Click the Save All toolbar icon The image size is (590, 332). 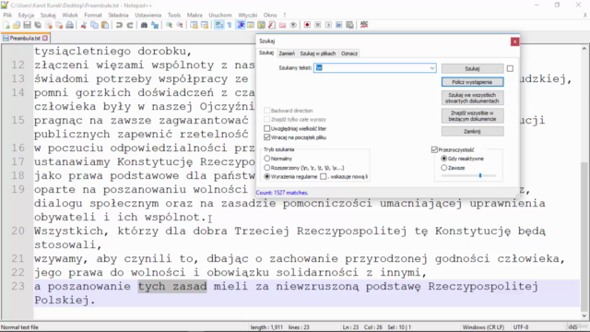[x=38, y=25]
